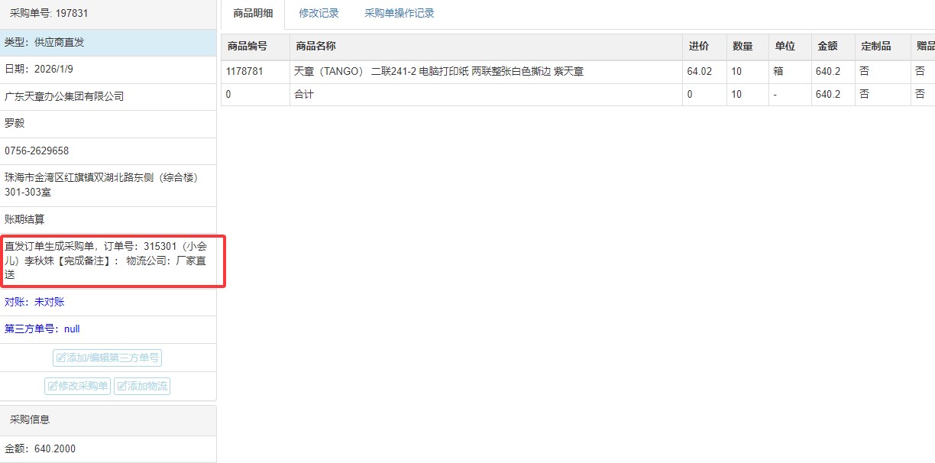Sort by the 进价 column header
935x463 pixels.
pos(698,47)
